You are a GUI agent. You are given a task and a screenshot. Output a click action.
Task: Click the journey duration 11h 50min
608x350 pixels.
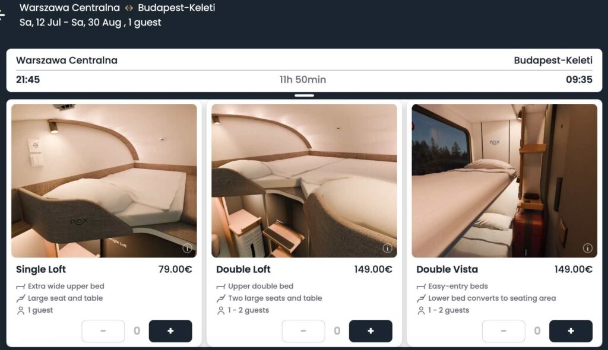pos(303,79)
